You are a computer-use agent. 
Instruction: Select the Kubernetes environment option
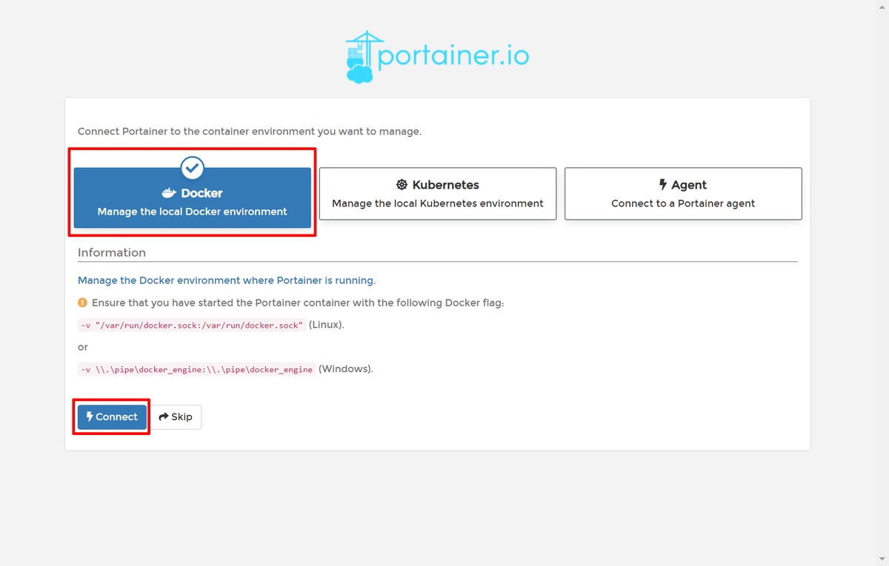(x=437, y=194)
